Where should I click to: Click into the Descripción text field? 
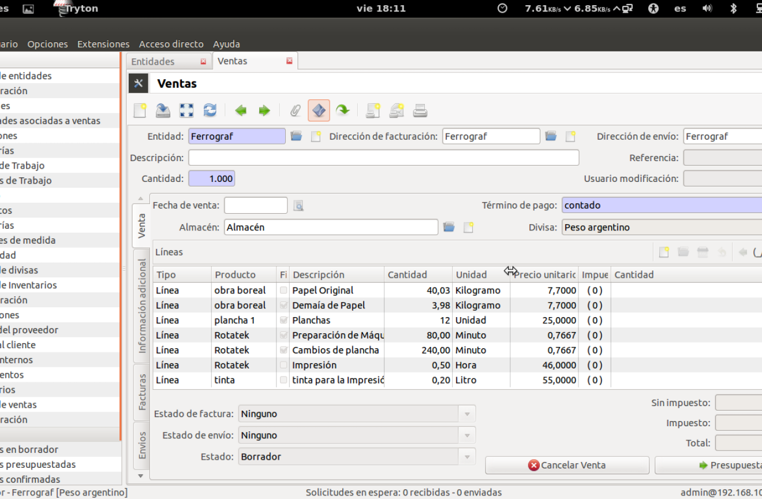pyautogui.click(x=383, y=158)
